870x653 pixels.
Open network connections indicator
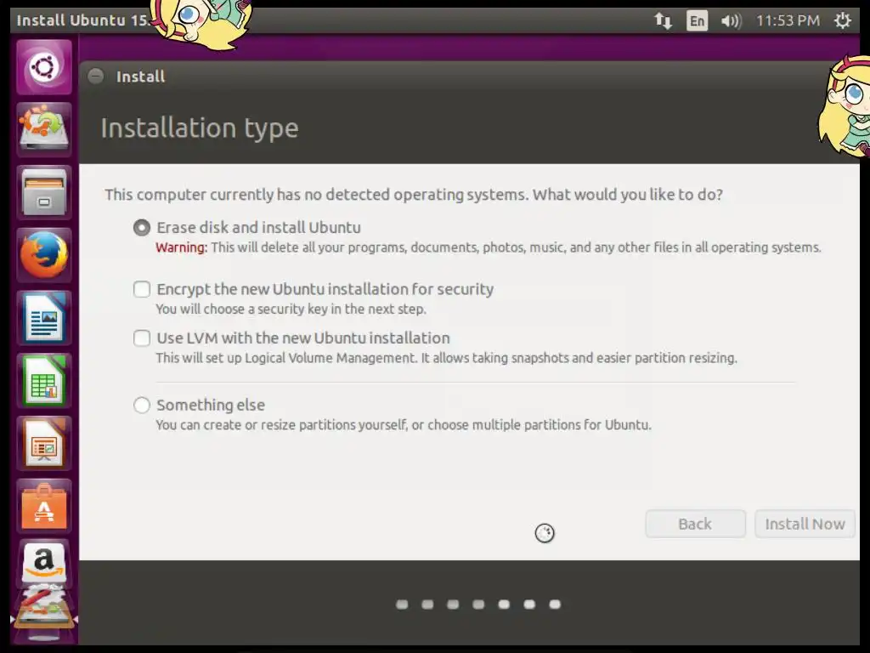point(663,21)
